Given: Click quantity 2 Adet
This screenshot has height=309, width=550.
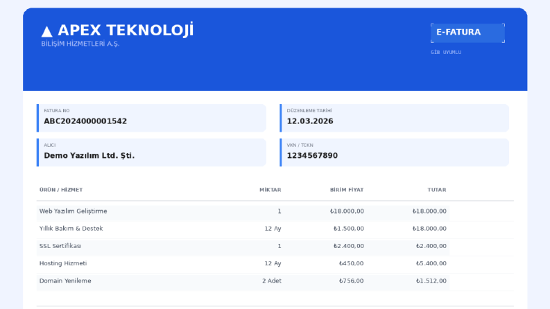Looking at the screenshot, I should tap(272, 281).
